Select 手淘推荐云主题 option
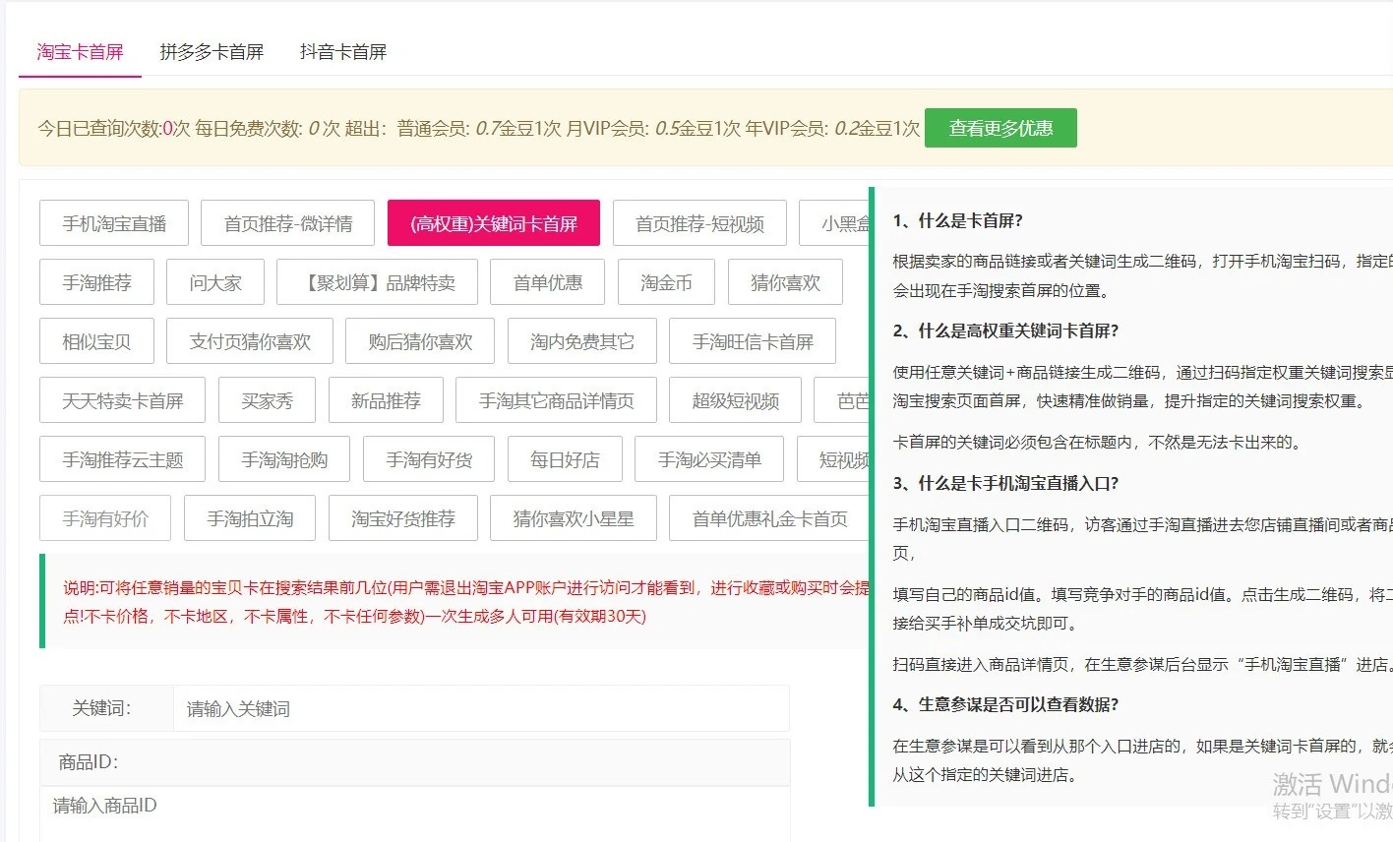Viewport: 1393px width, 842px height. 123,459
